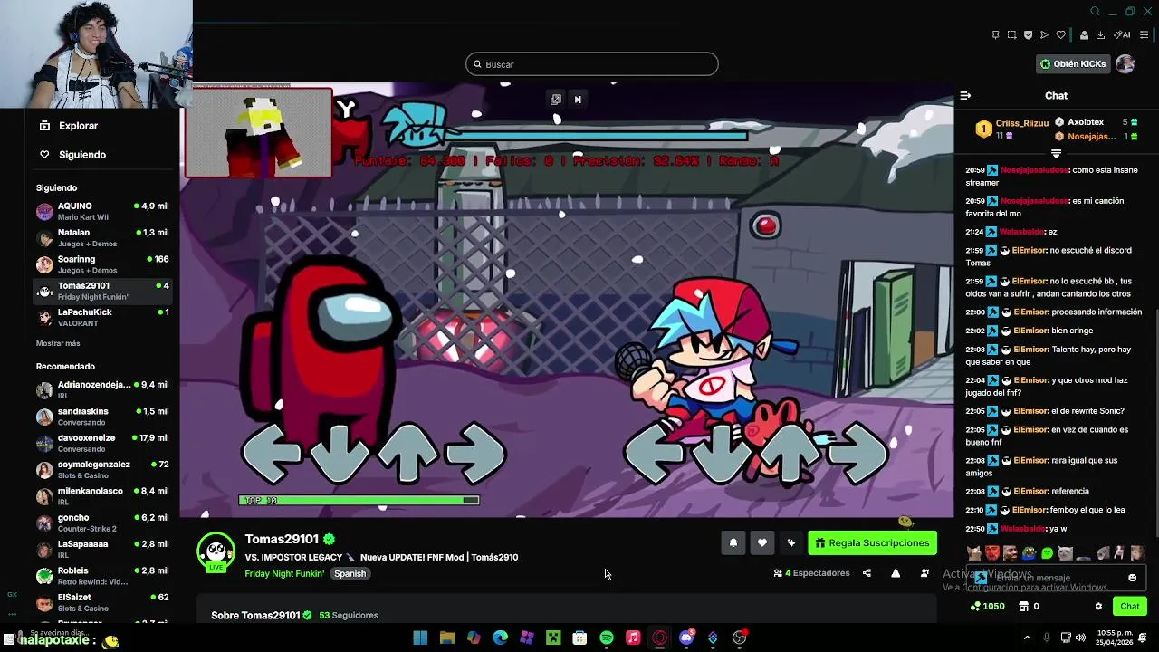Open recommended channel soymalegonzalez
The height and width of the screenshot is (652, 1159).
[x=102, y=469]
